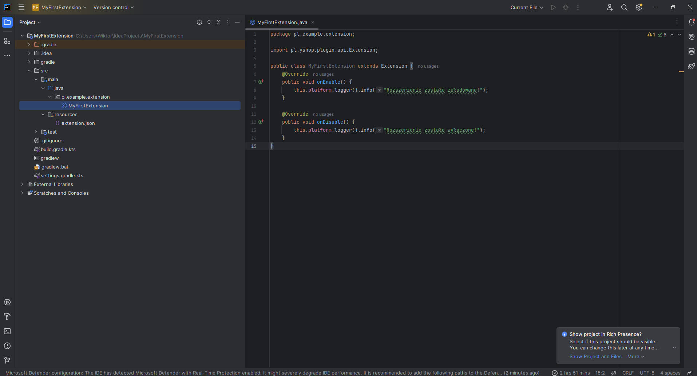Expand External Libraries node
This screenshot has height=376, width=697.
click(22, 184)
